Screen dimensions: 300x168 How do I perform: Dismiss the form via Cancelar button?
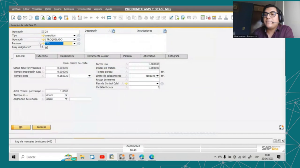click(x=41, y=127)
